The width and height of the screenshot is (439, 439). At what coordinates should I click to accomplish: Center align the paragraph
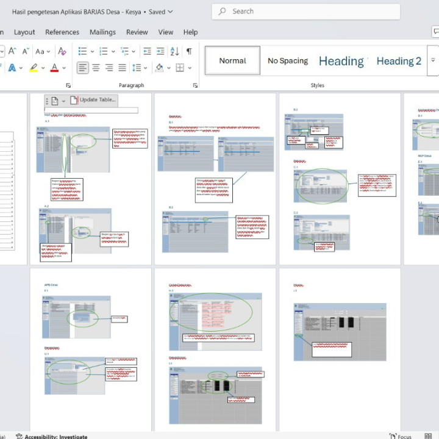[x=96, y=68]
